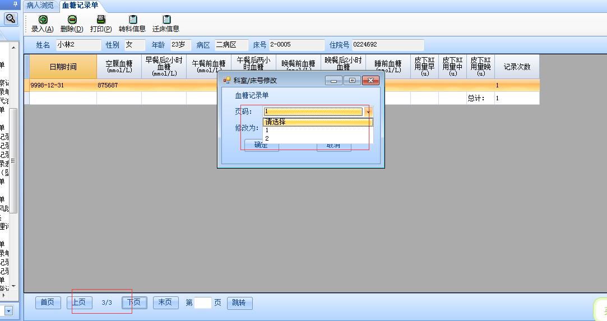The image size is (607, 321).
Task: Choose option 1 in the page list
Action: [x=318, y=131]
